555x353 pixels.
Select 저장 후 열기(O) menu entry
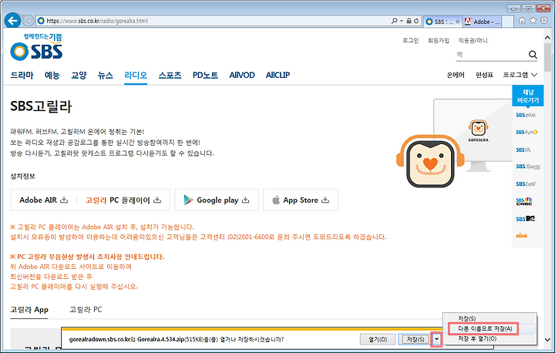coord(477,338)
